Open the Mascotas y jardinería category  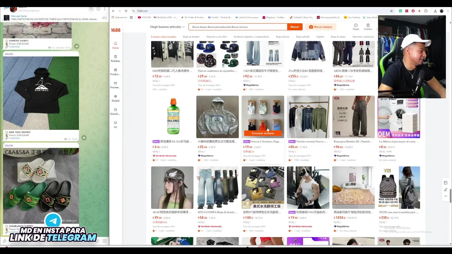[363, 37]
